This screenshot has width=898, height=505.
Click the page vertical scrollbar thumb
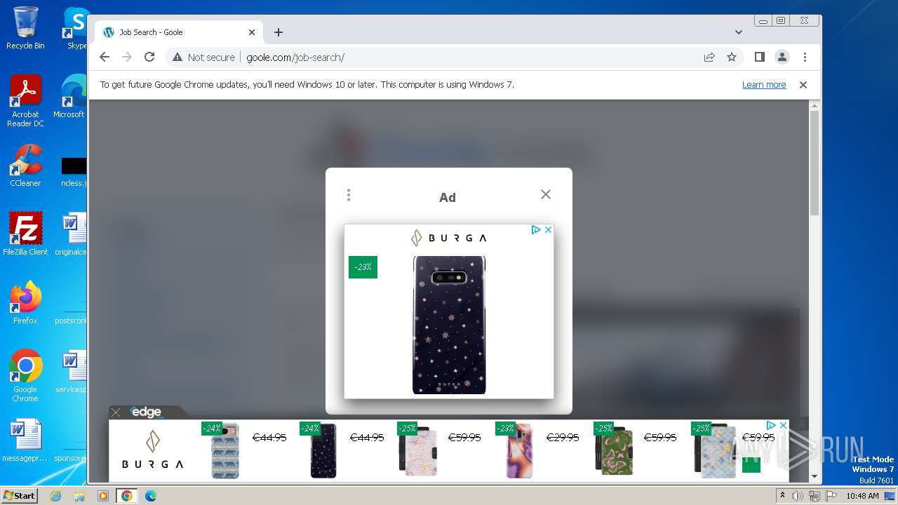[x=814, y=163]
